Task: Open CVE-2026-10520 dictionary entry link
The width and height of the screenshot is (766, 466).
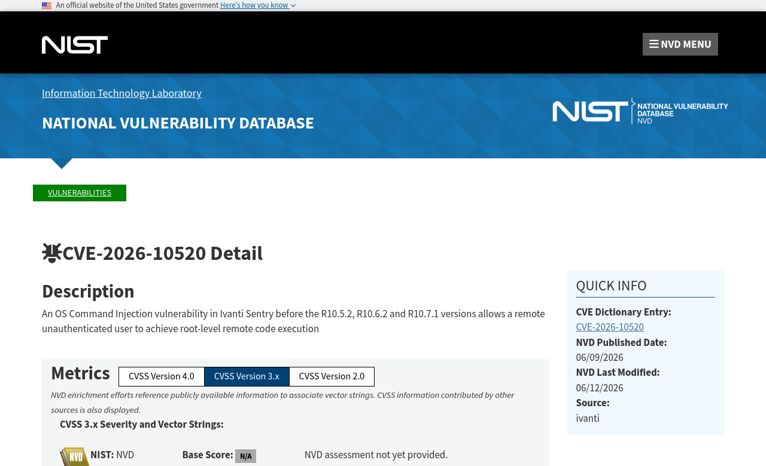Action: point(610,327)
